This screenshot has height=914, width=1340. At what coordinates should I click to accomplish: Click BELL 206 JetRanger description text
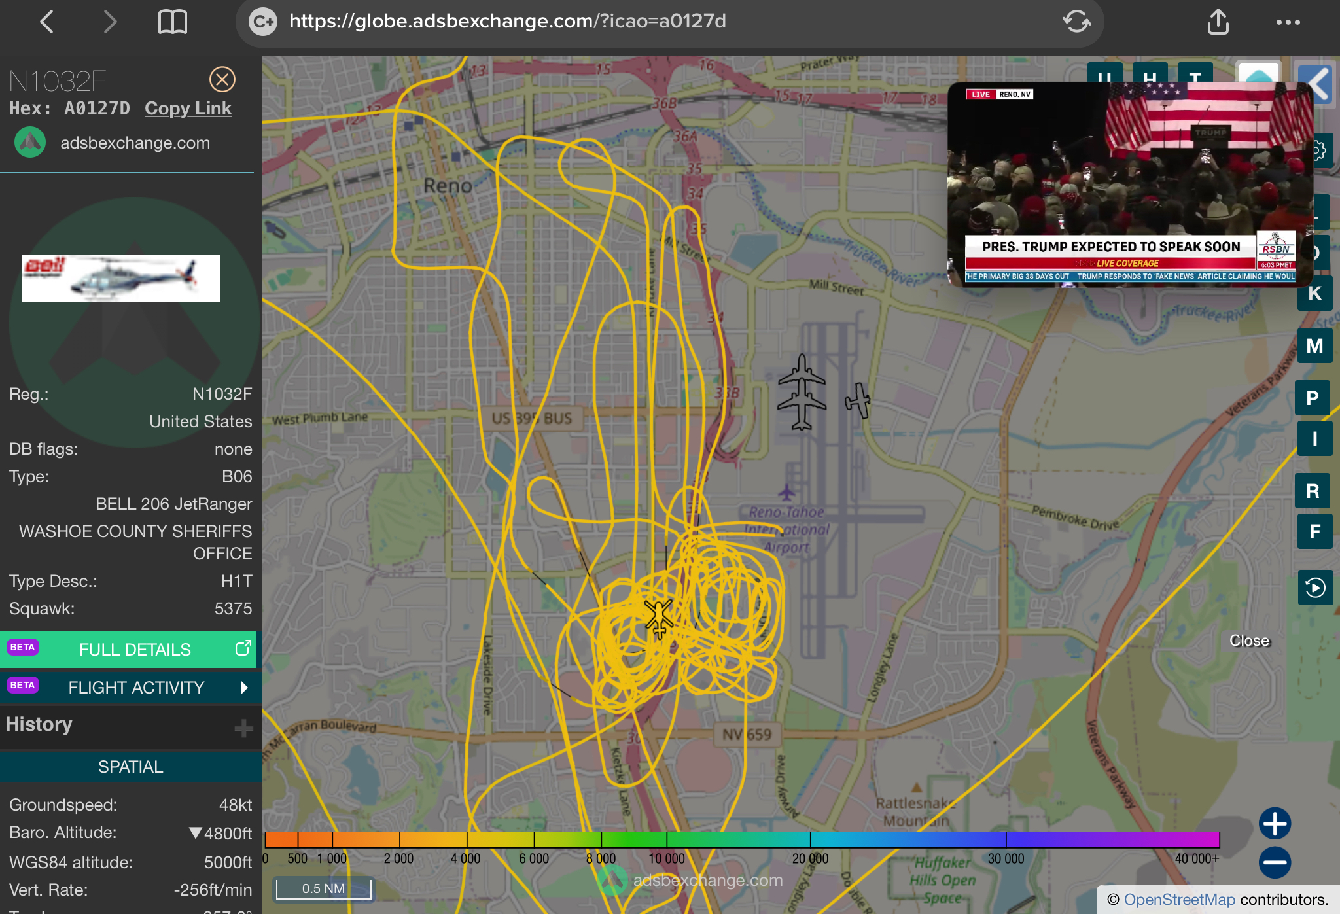173,504
